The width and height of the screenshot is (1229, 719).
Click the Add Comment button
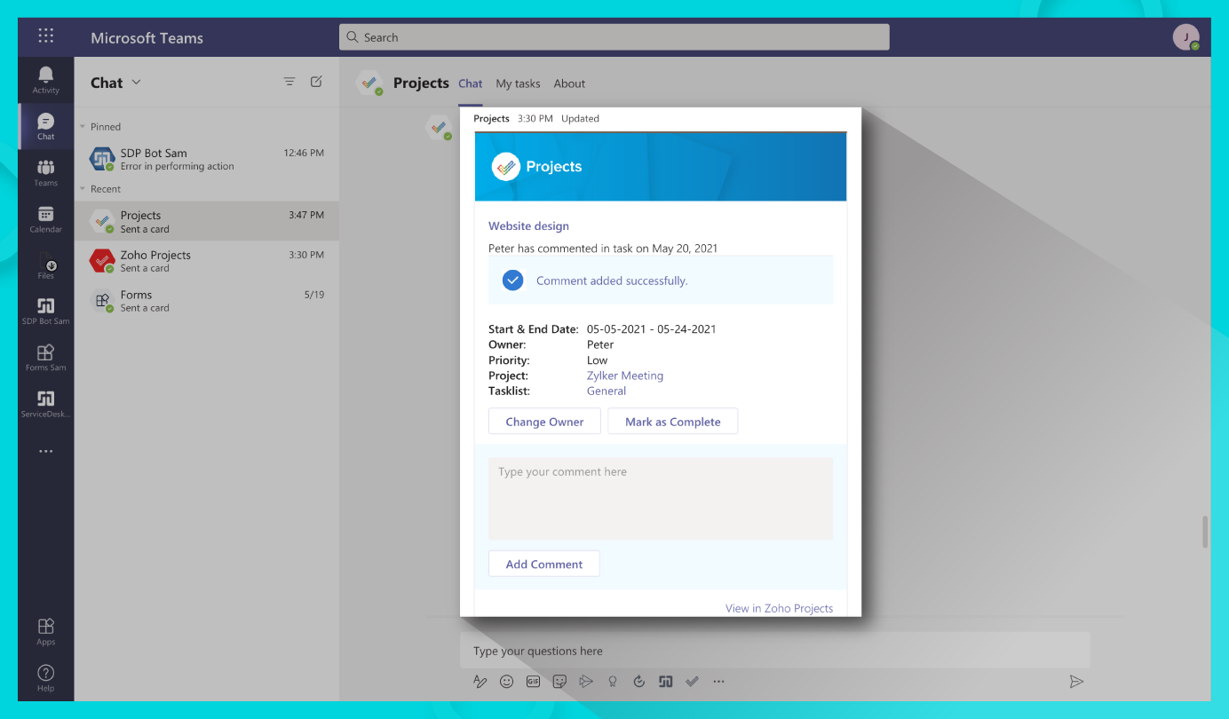pos(544,564)
